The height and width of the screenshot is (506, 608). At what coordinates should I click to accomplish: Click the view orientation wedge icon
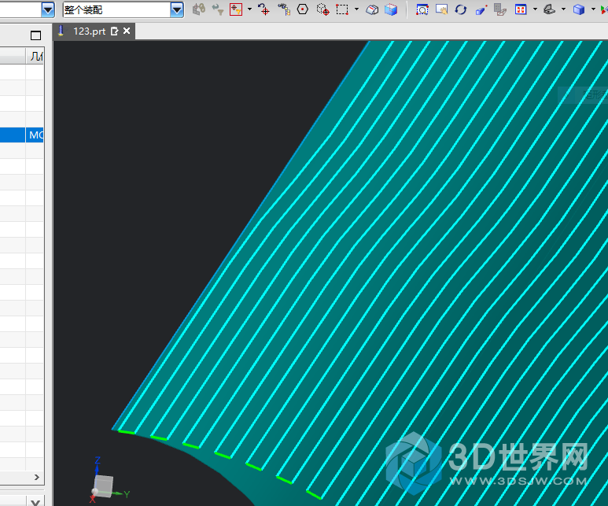[x=549, y=9]
